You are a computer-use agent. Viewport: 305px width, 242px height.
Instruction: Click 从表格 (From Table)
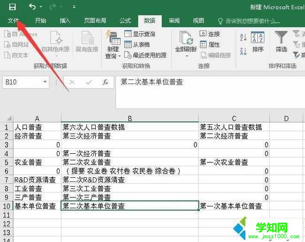(137, 45)
